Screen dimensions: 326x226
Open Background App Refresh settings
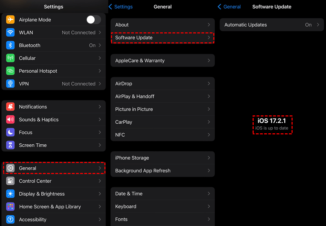(x=163, y=171)
